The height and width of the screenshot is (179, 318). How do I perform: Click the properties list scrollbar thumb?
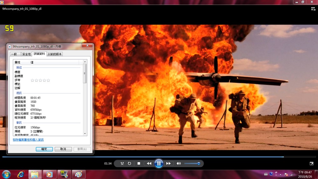coord(85,73)
